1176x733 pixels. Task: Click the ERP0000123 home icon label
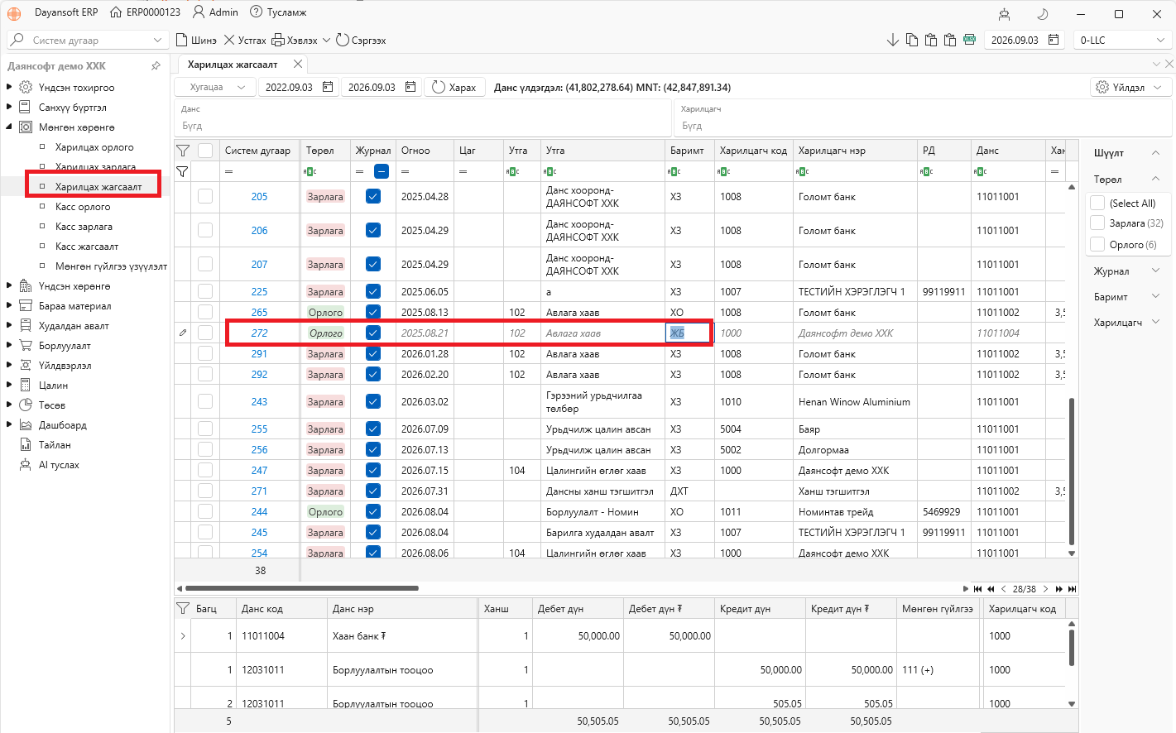coord(145,12)
